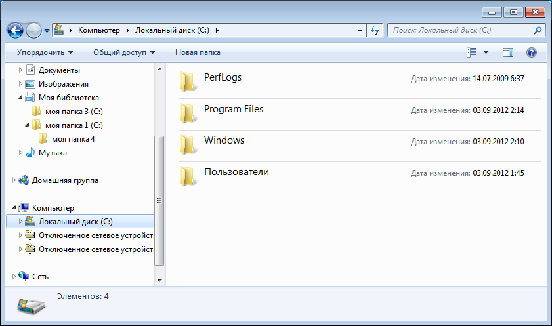The height and width of the screenshot is (326, 552).
Task: Open the Упорядочить menu
Action: pos(45,52)
